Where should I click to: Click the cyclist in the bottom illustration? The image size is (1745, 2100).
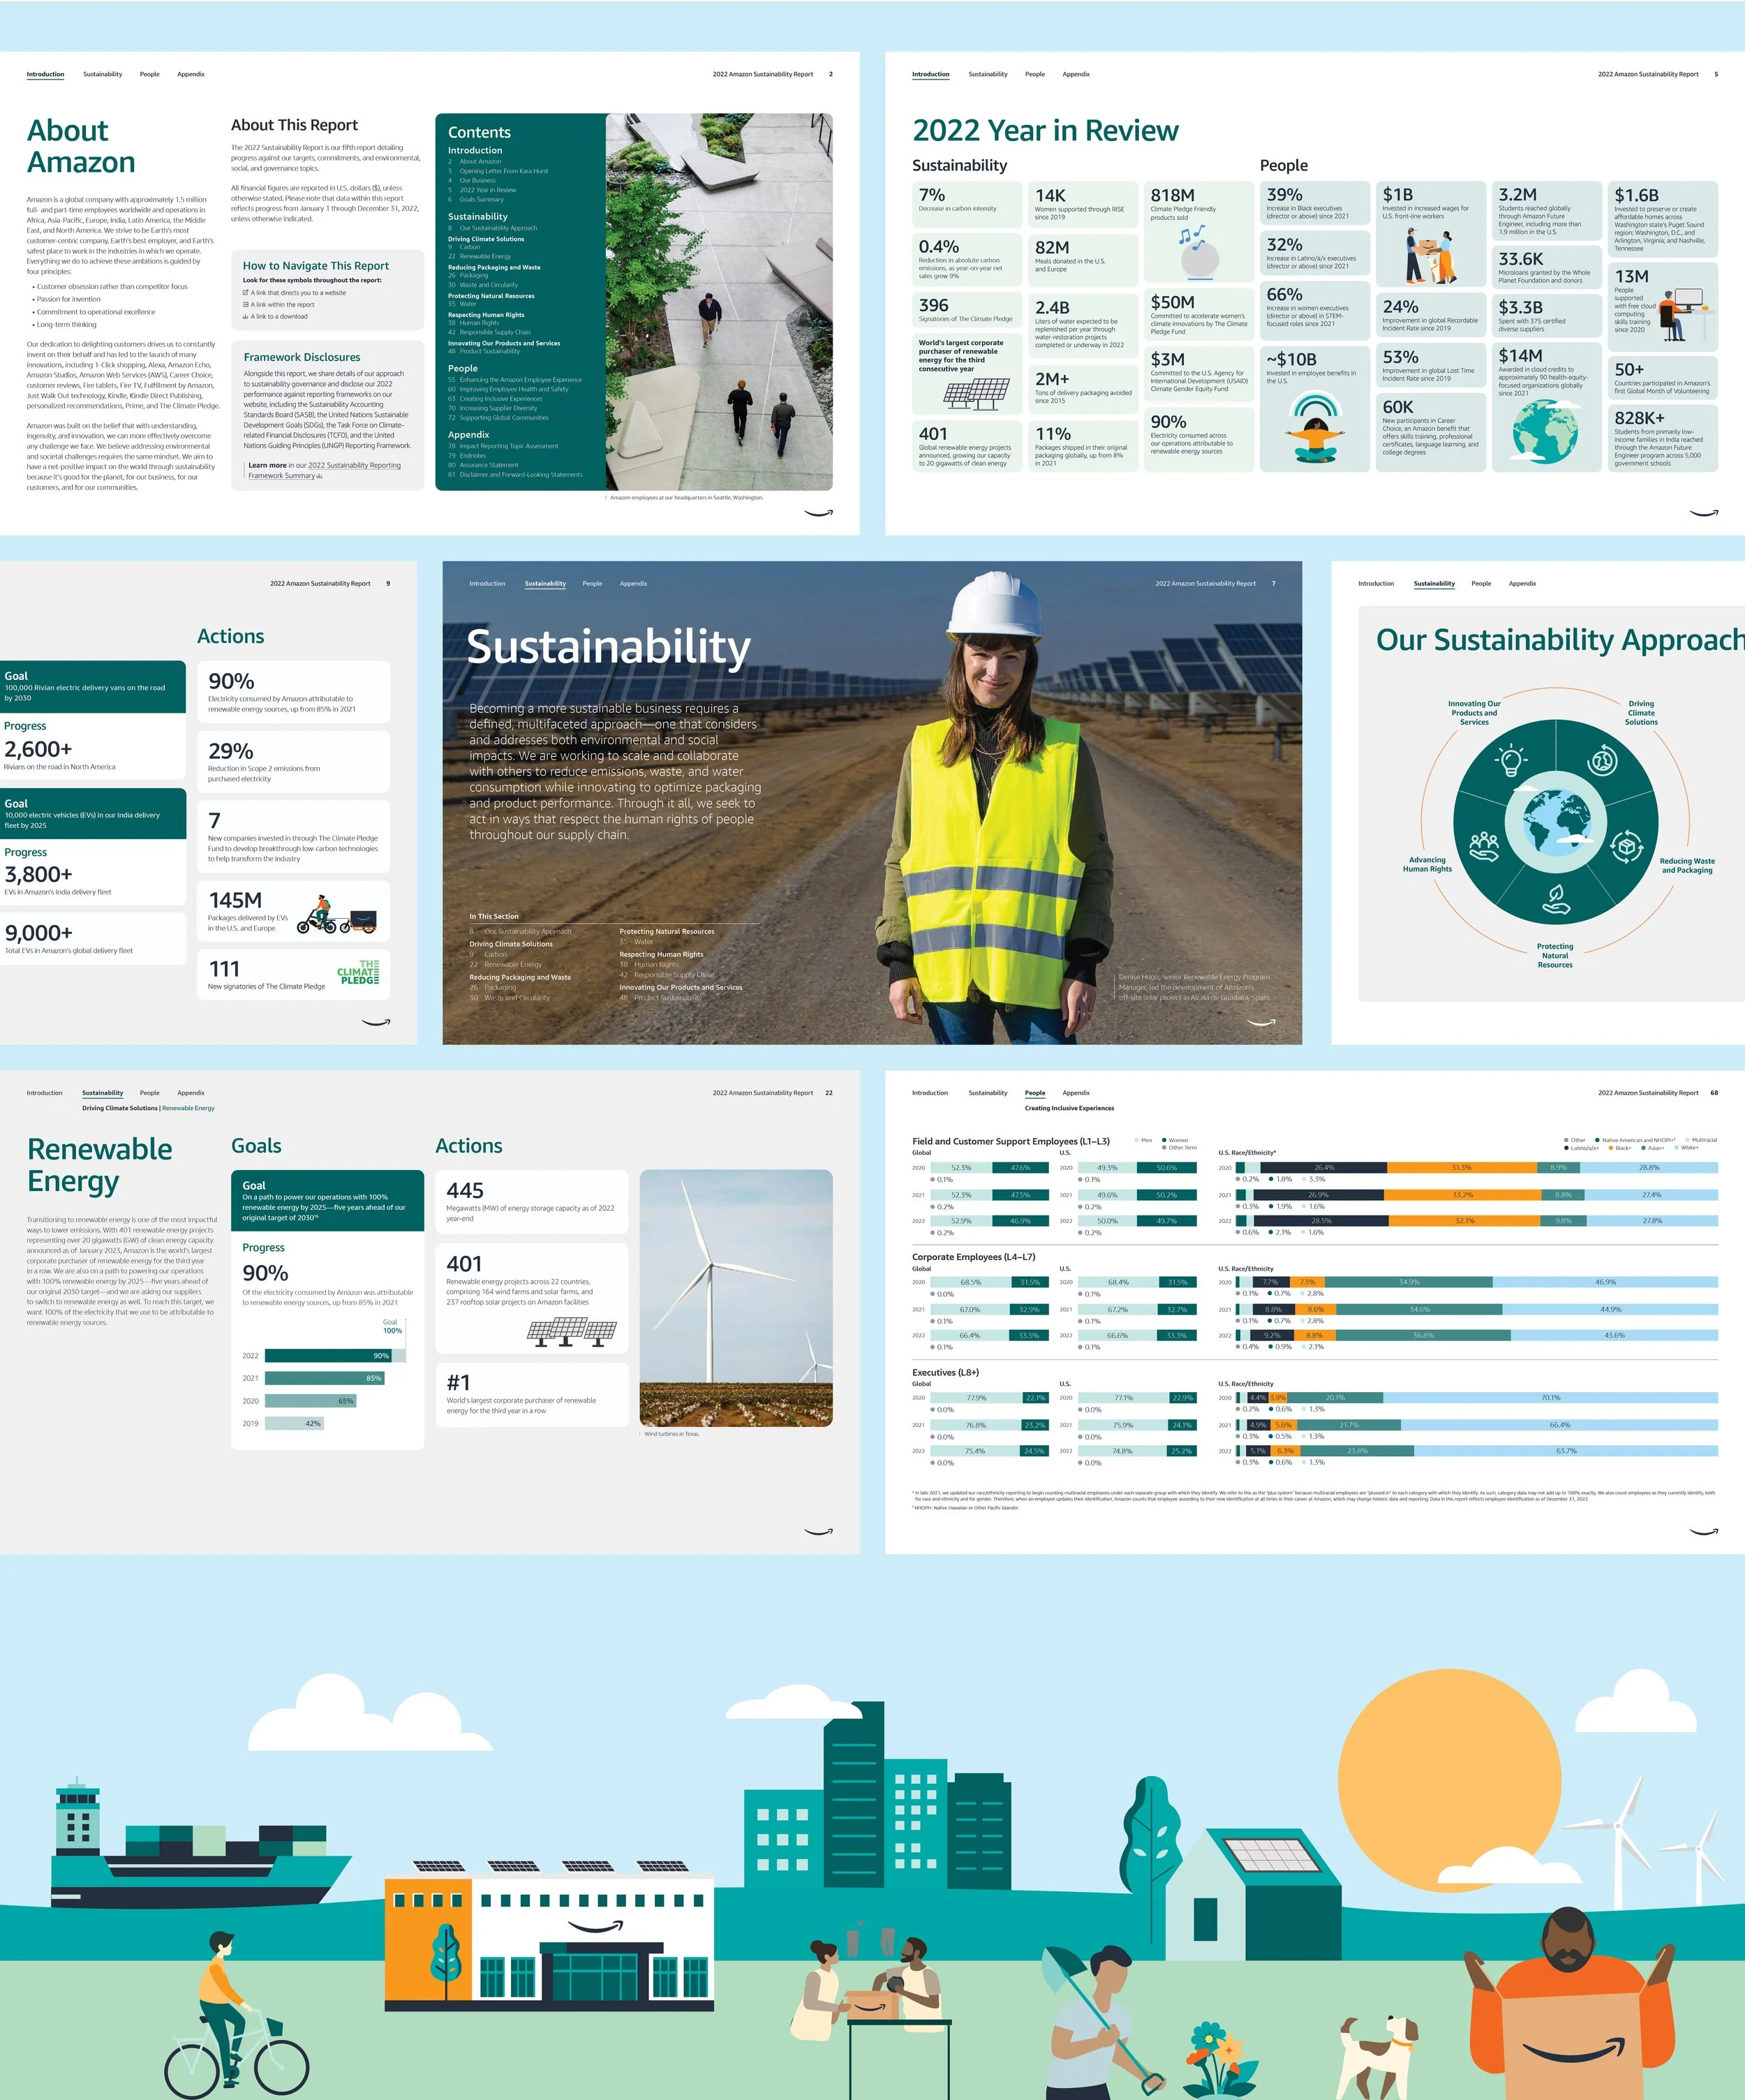pyautogui.click(x=236, y=2016)
